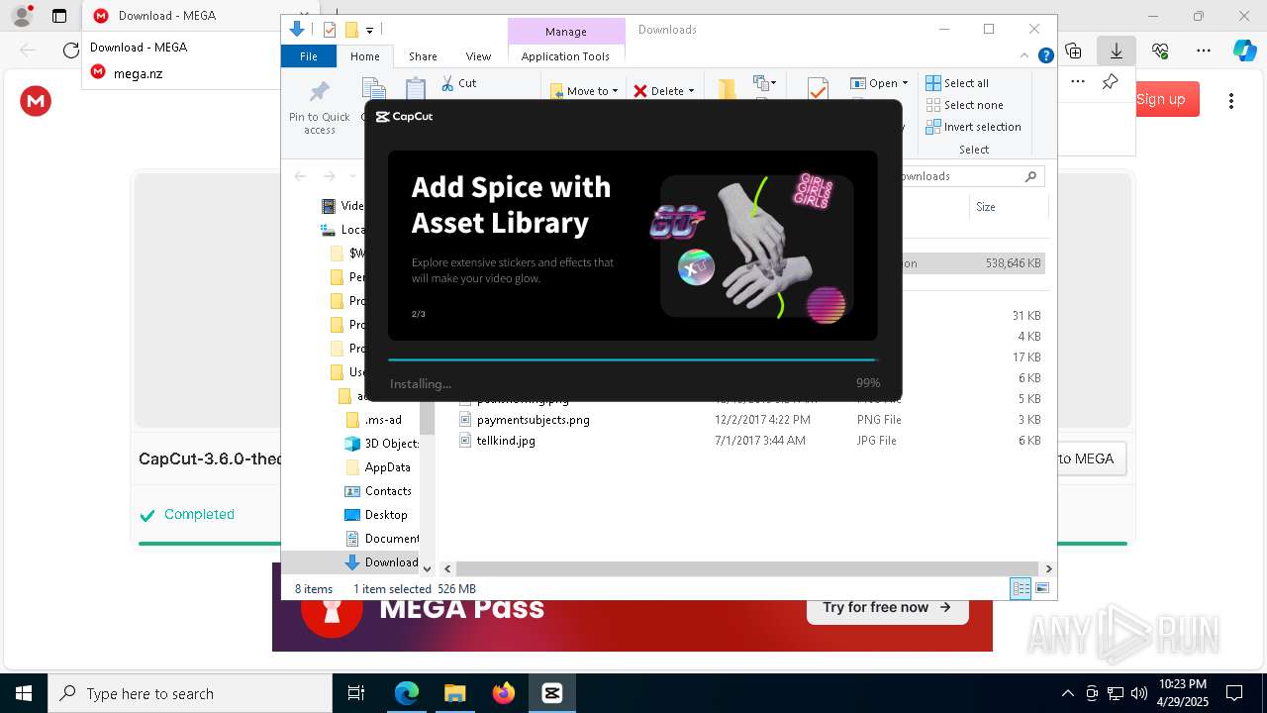Pin the downloads flyout in Edge

point(1111,82)
